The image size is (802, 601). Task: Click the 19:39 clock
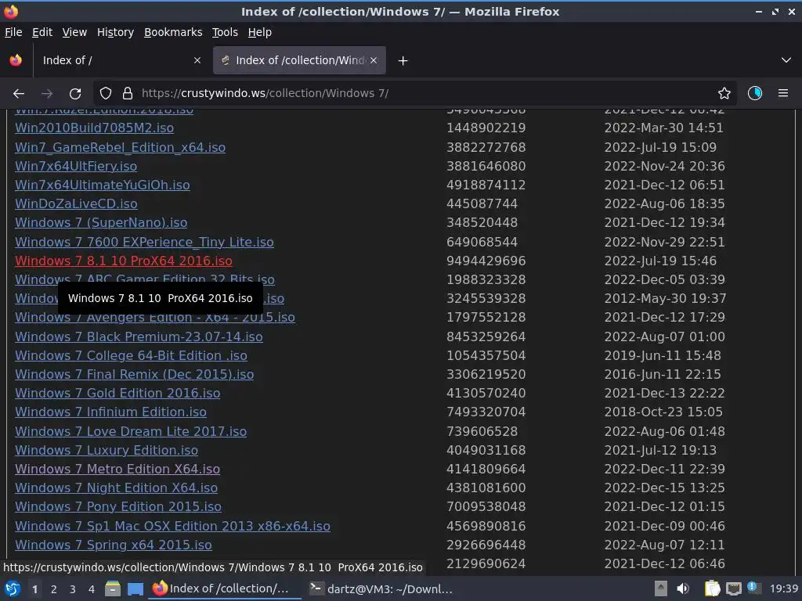(x=783, y=589)
